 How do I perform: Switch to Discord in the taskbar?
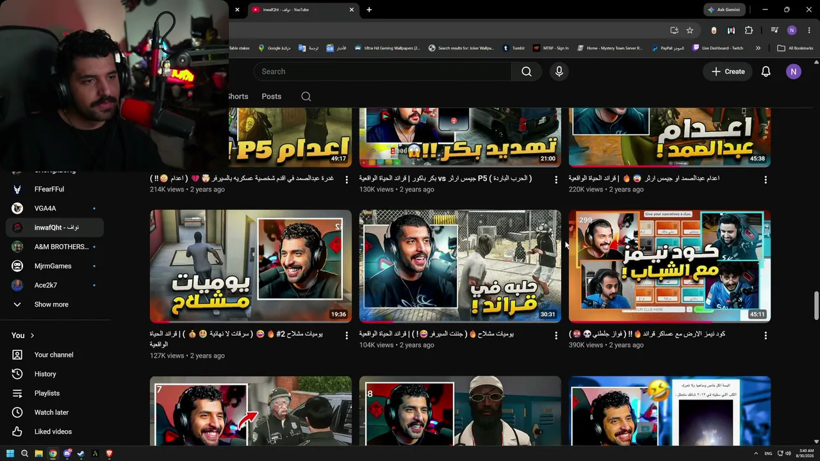tap(67, 453)
